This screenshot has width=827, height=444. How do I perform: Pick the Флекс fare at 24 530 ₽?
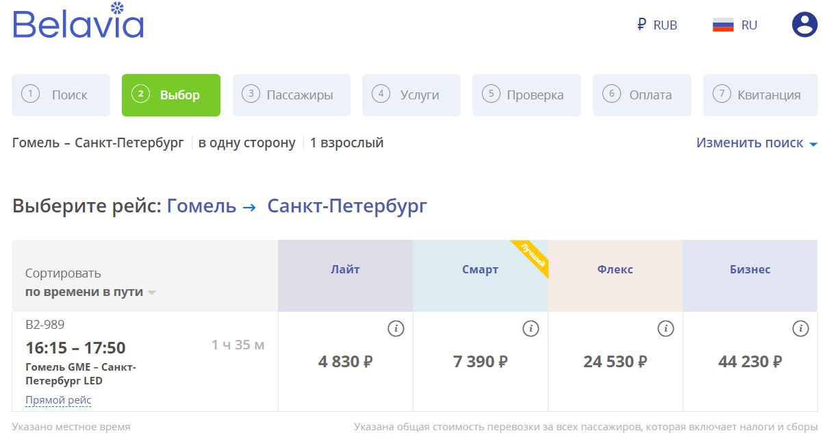[x=615, y=362]
